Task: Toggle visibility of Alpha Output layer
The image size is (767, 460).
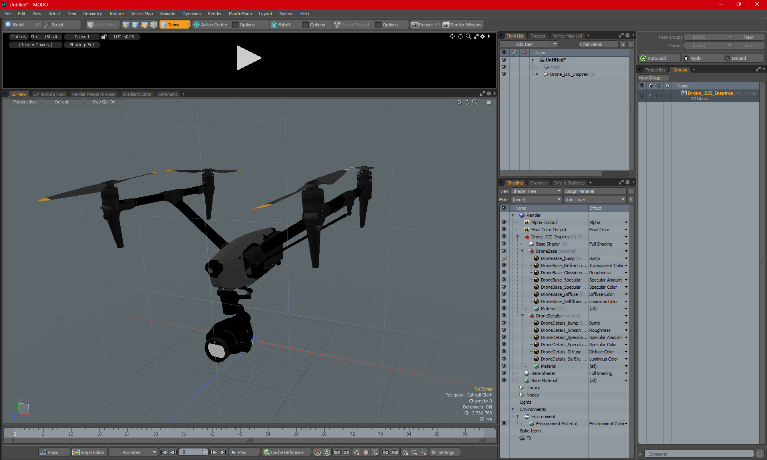Action: tap(504, 222)
